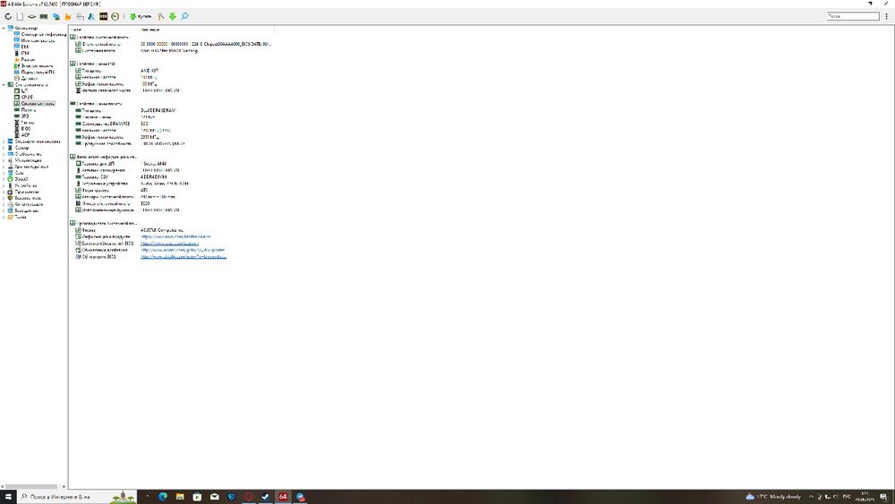Click the search field at top right
Viewport: 895px width, 504px height.
(x=853, y=16)
